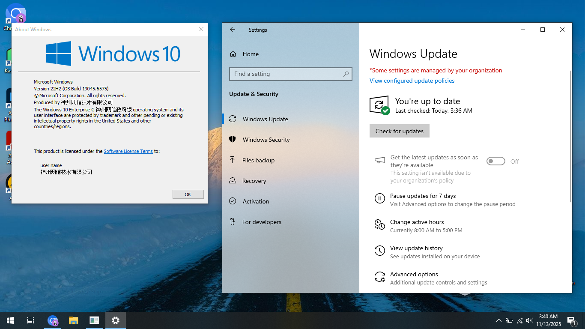Screen dimensions: 585x329
Task: Click the megaphone icon beside Get the latest updates
Action: 379,161
